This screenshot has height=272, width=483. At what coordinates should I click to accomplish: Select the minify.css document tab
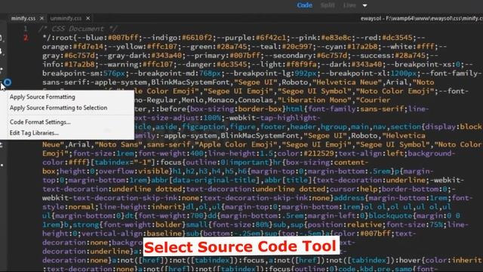(x=23, y=18)
